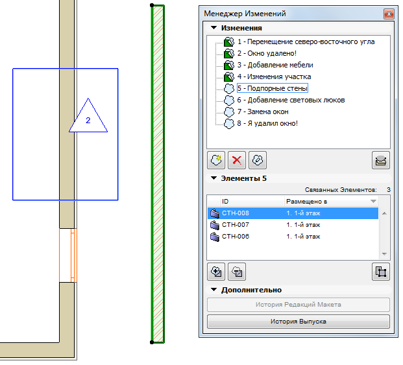This screenshot has width=403, height=365.
Task: Click the add elements to change button
Action: tap(216, 272)
